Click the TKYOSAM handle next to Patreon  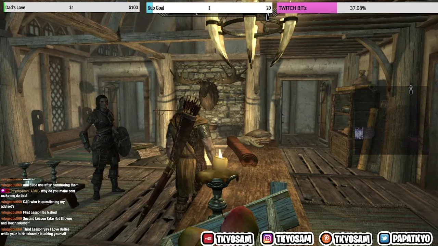(x=352, y=239)
